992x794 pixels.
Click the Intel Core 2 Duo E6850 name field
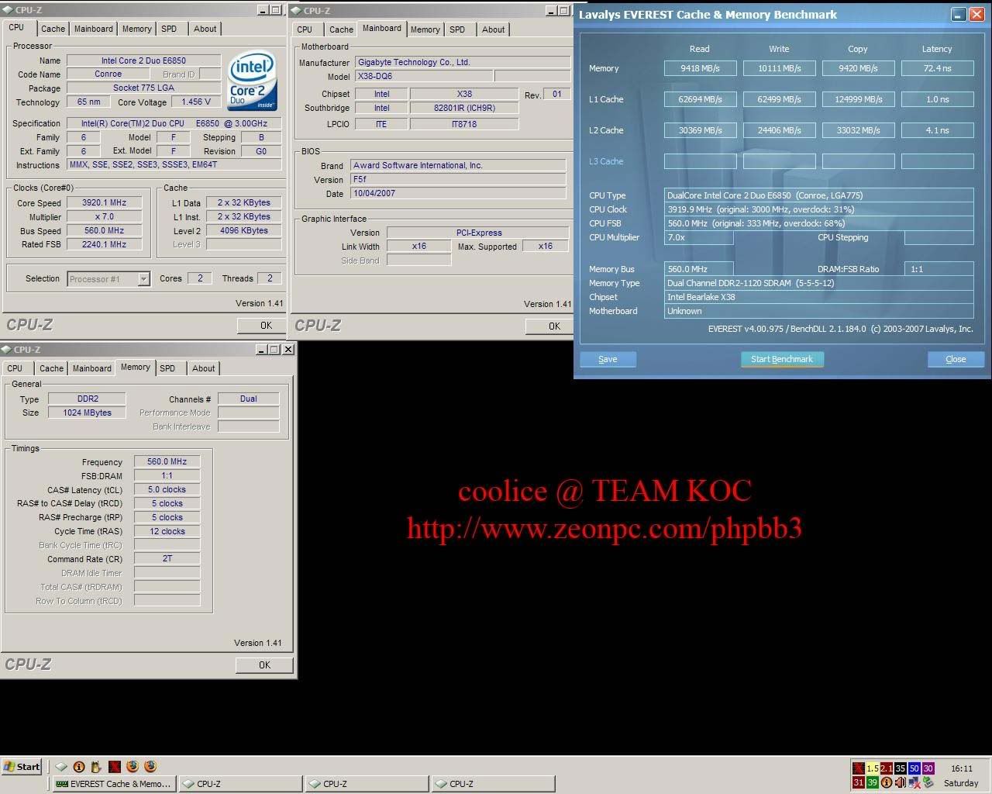143,60
